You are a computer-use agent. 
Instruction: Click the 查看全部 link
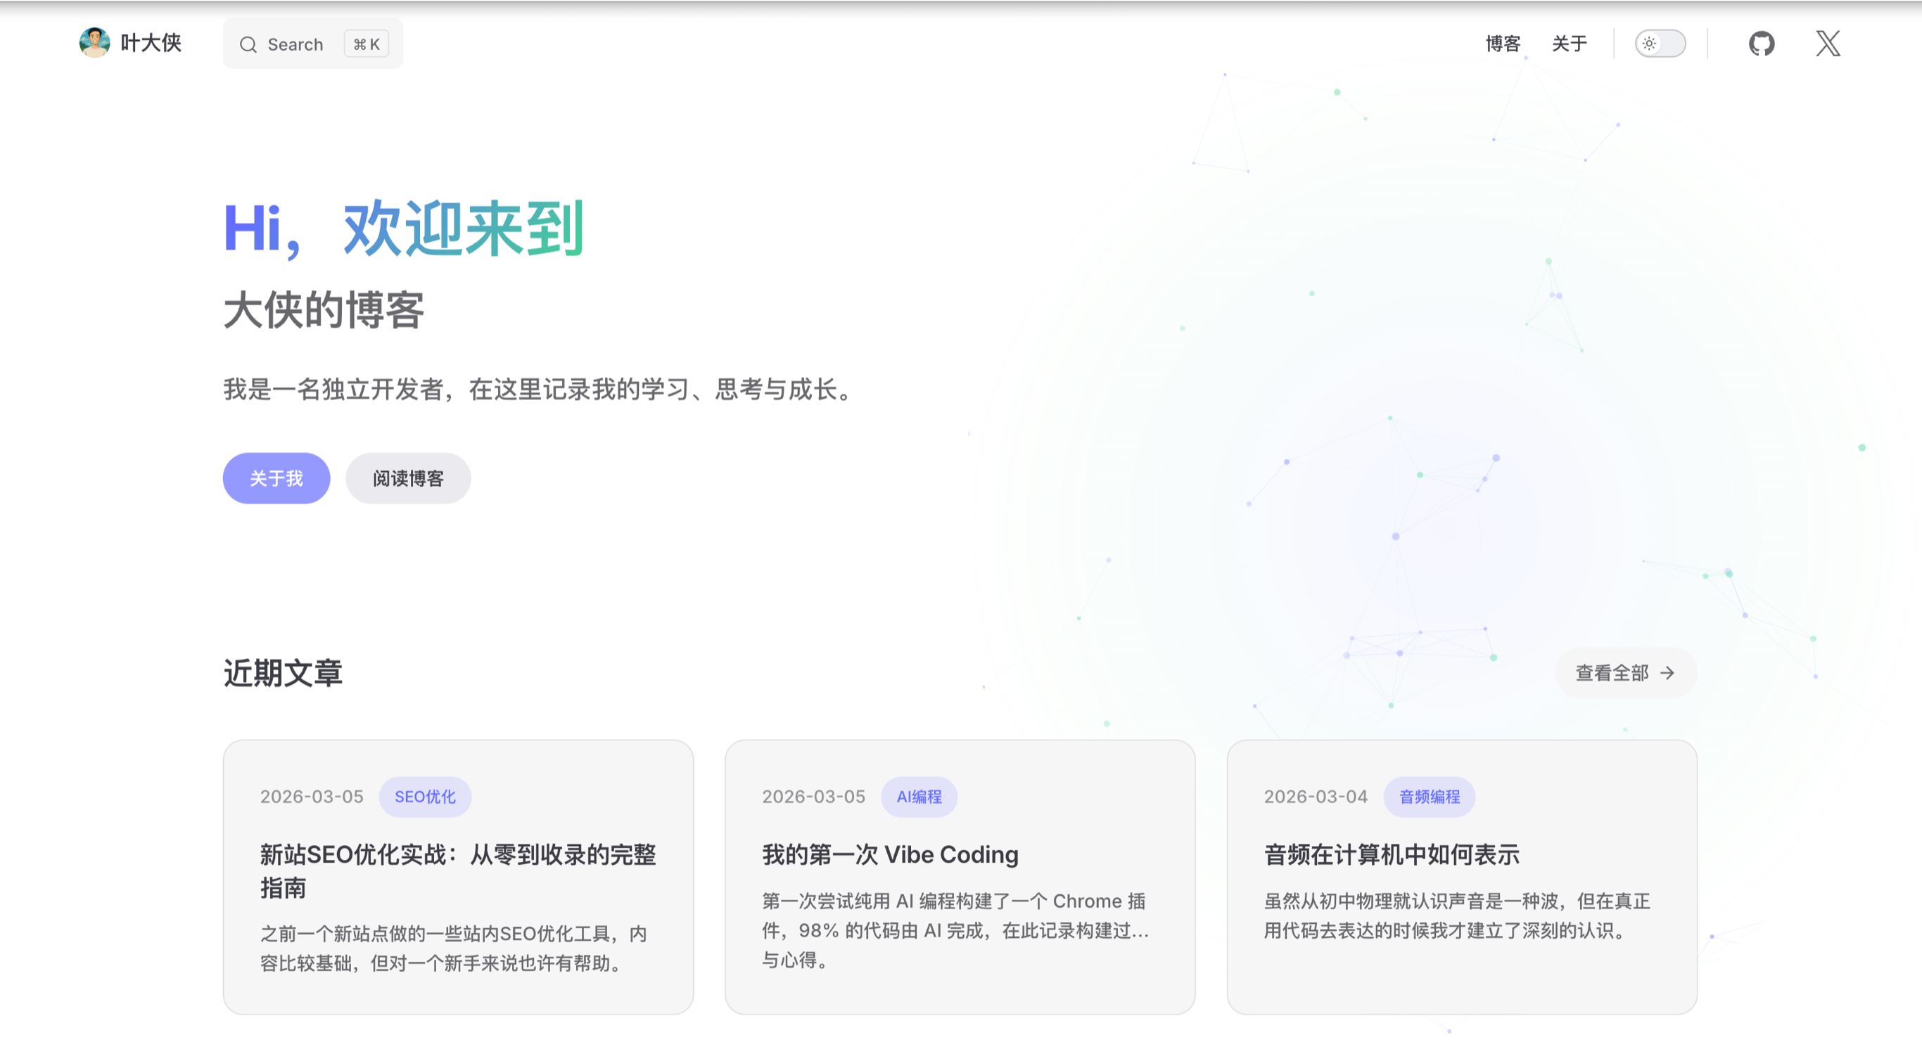point(1612,673)
